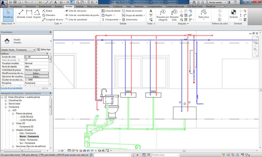Select the Símbolo tool
Image resolution: width=262 pixels, height=157 pixels.
click(x=233, y=14)
